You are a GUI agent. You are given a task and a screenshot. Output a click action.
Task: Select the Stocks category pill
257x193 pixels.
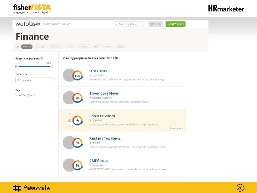(x=70, y=46)
